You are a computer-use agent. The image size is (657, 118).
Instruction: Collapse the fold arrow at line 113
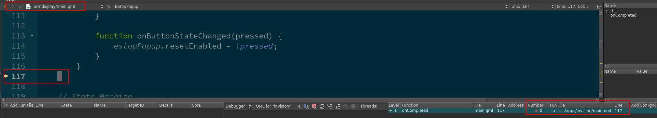(32, 36)
